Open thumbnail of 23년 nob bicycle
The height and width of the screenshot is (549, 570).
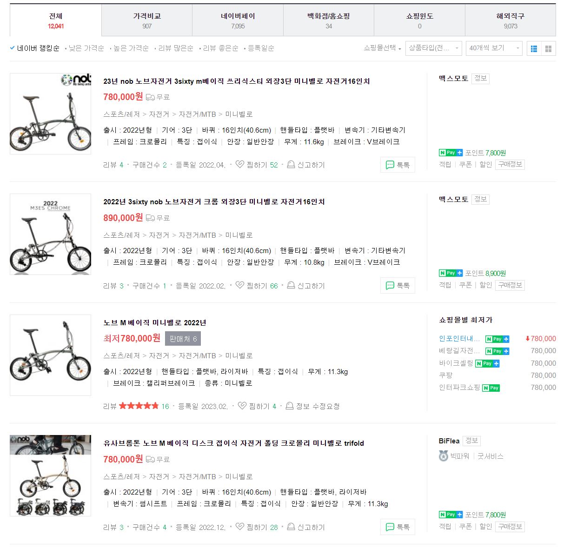tap(50, 114)
